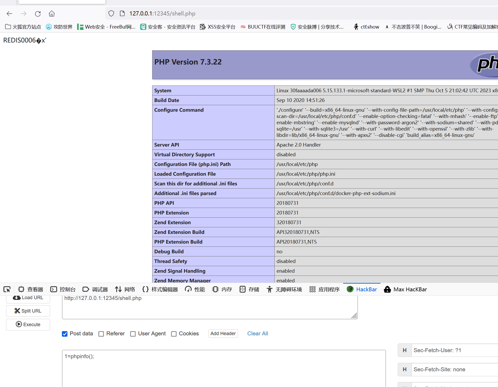Click the Thread Safety row label

[171, 261]
